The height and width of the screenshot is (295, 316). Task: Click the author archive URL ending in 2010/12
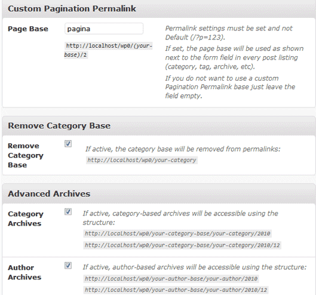tap(176, 290)
